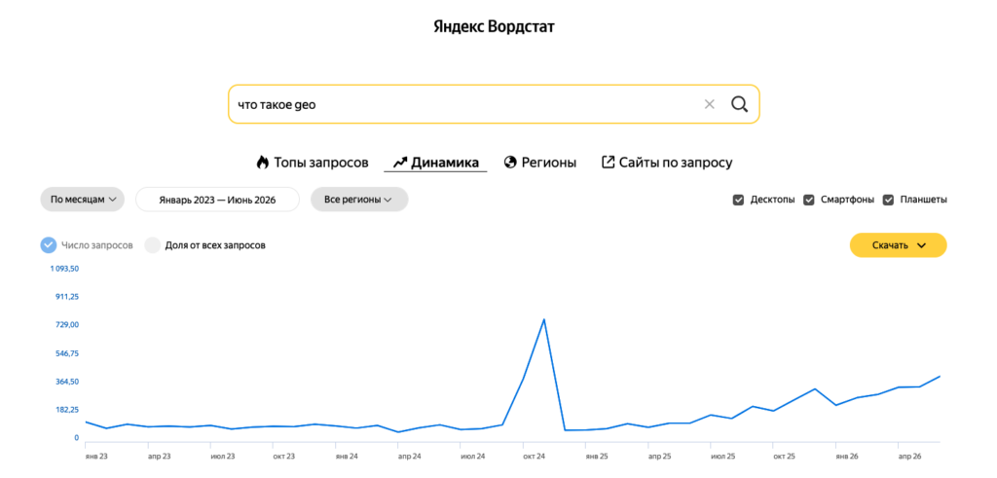Click the 182,25 y-axis value
This screenshot has height=478, width=997.
67,409
